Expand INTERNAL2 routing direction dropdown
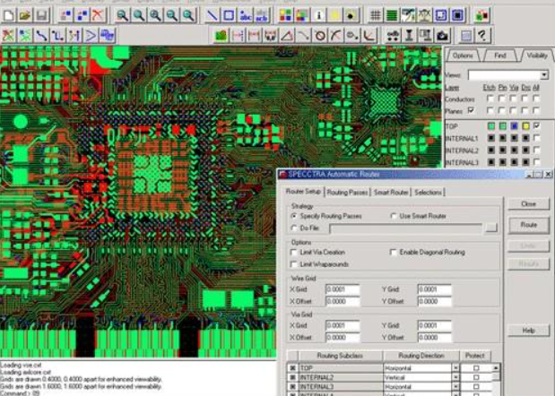This screenshot has width=555, height=396. click(x=455, y=378)
